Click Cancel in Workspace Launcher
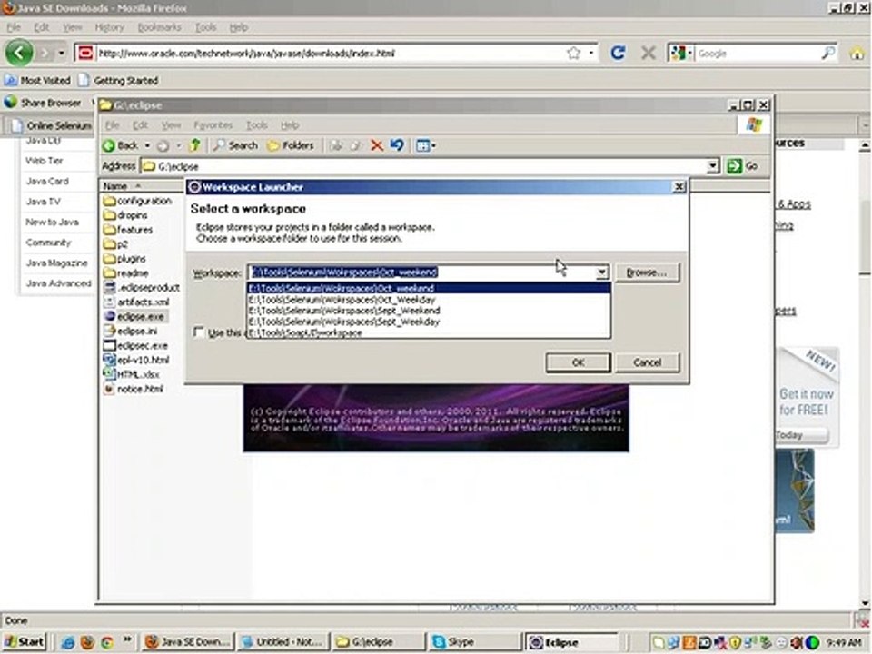Viewport: 872px width, 654px height. pos(648,362)
